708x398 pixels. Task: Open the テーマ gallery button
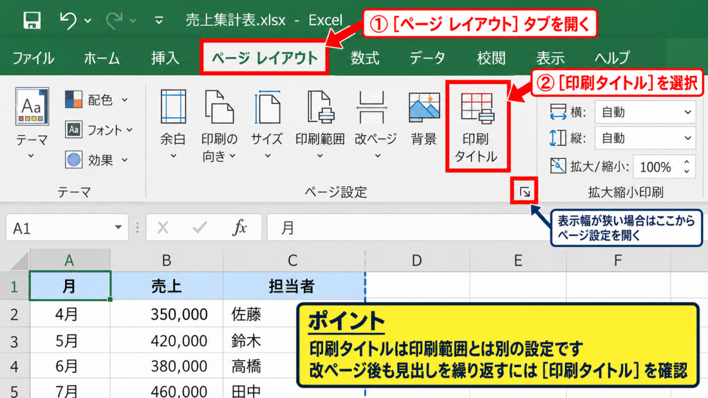coord(32,124)
